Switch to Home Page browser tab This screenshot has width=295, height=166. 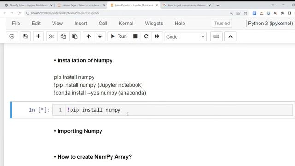[x=81, y=5]
